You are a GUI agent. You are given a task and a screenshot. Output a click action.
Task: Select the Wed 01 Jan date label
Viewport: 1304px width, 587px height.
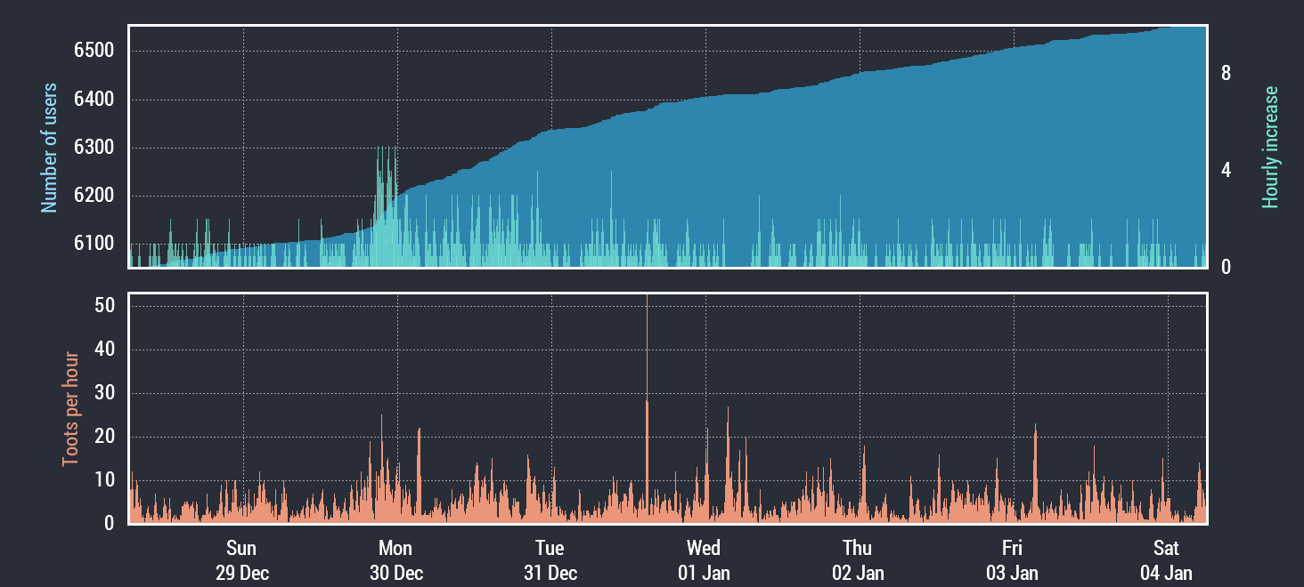[x=704, y=560]
